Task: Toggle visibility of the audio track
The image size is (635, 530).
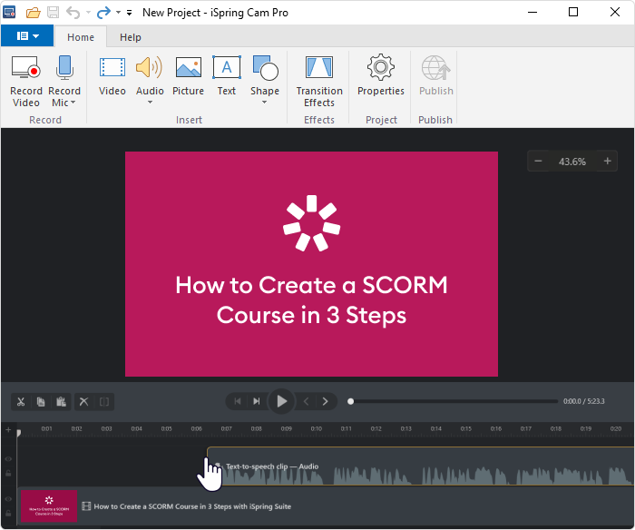Action: [8, 458]
